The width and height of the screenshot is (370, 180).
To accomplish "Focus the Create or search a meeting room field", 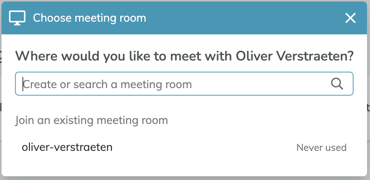I will (184, 84).
